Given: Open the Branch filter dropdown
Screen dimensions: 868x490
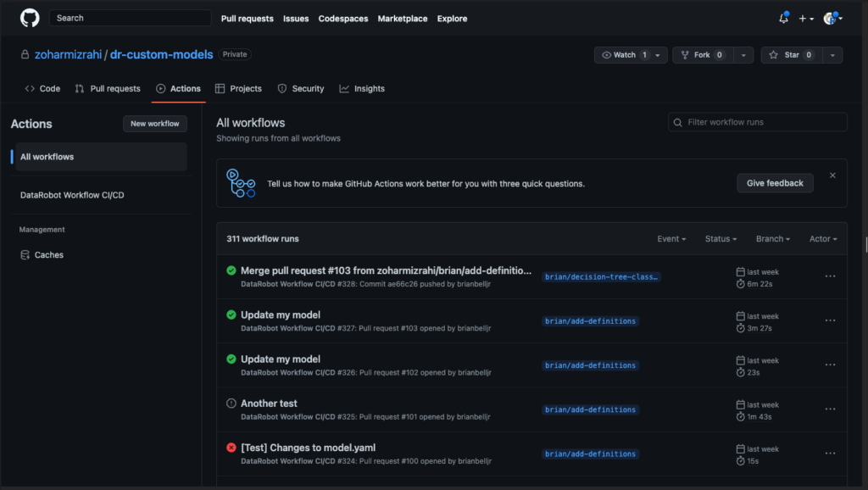Looking at the screenshot, I should point(773,239).
